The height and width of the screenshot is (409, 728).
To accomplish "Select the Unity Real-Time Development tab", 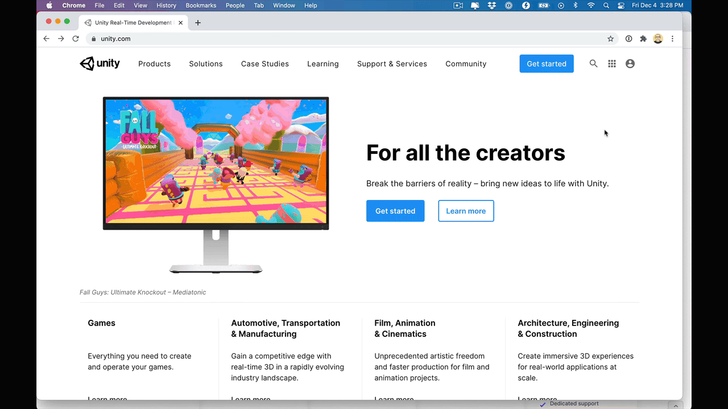I will (x=134, y=23).
